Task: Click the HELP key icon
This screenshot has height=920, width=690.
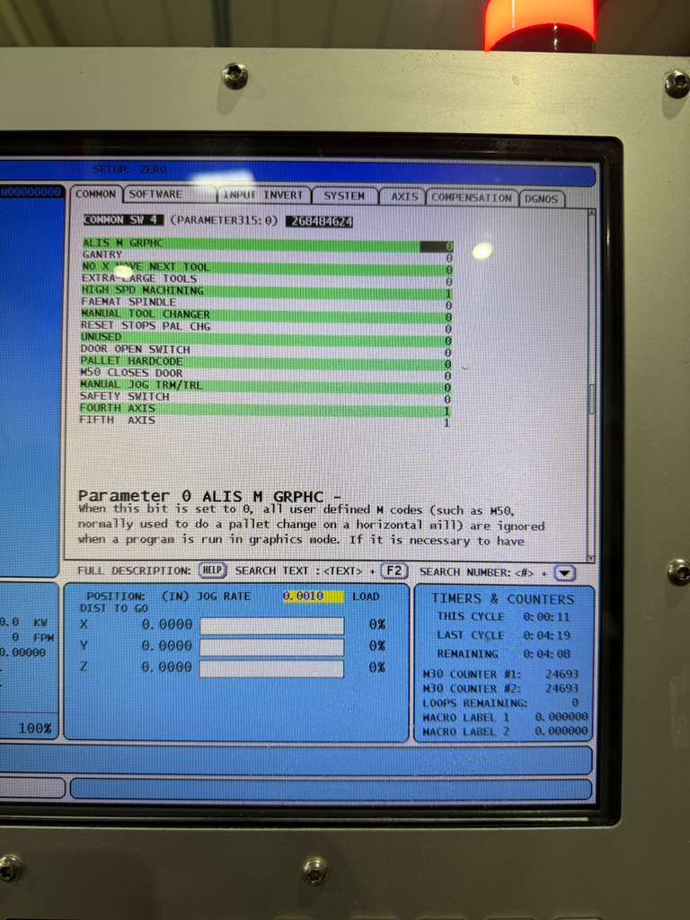Action: point(212,570)
